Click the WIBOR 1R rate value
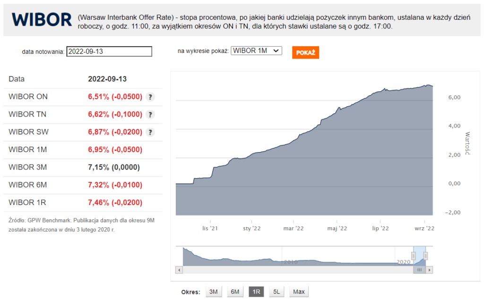Screen dimensions: 484x308 coord(115,203)
